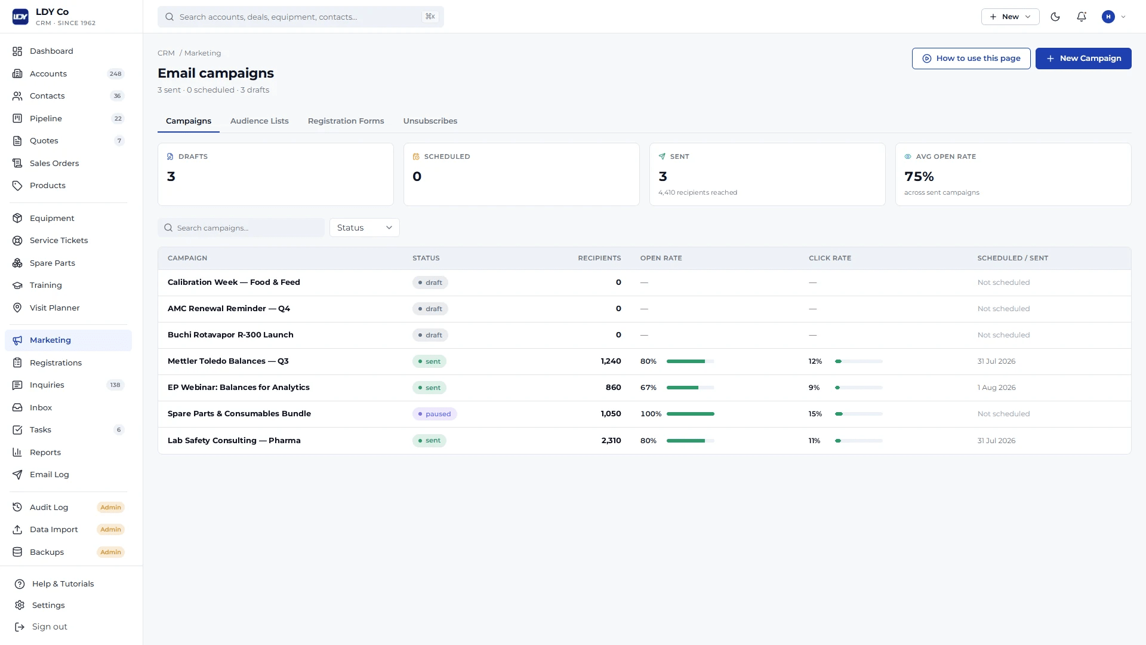Click the New Campaign button
Screen dimensions: 1146x645
click(1083, 59)
